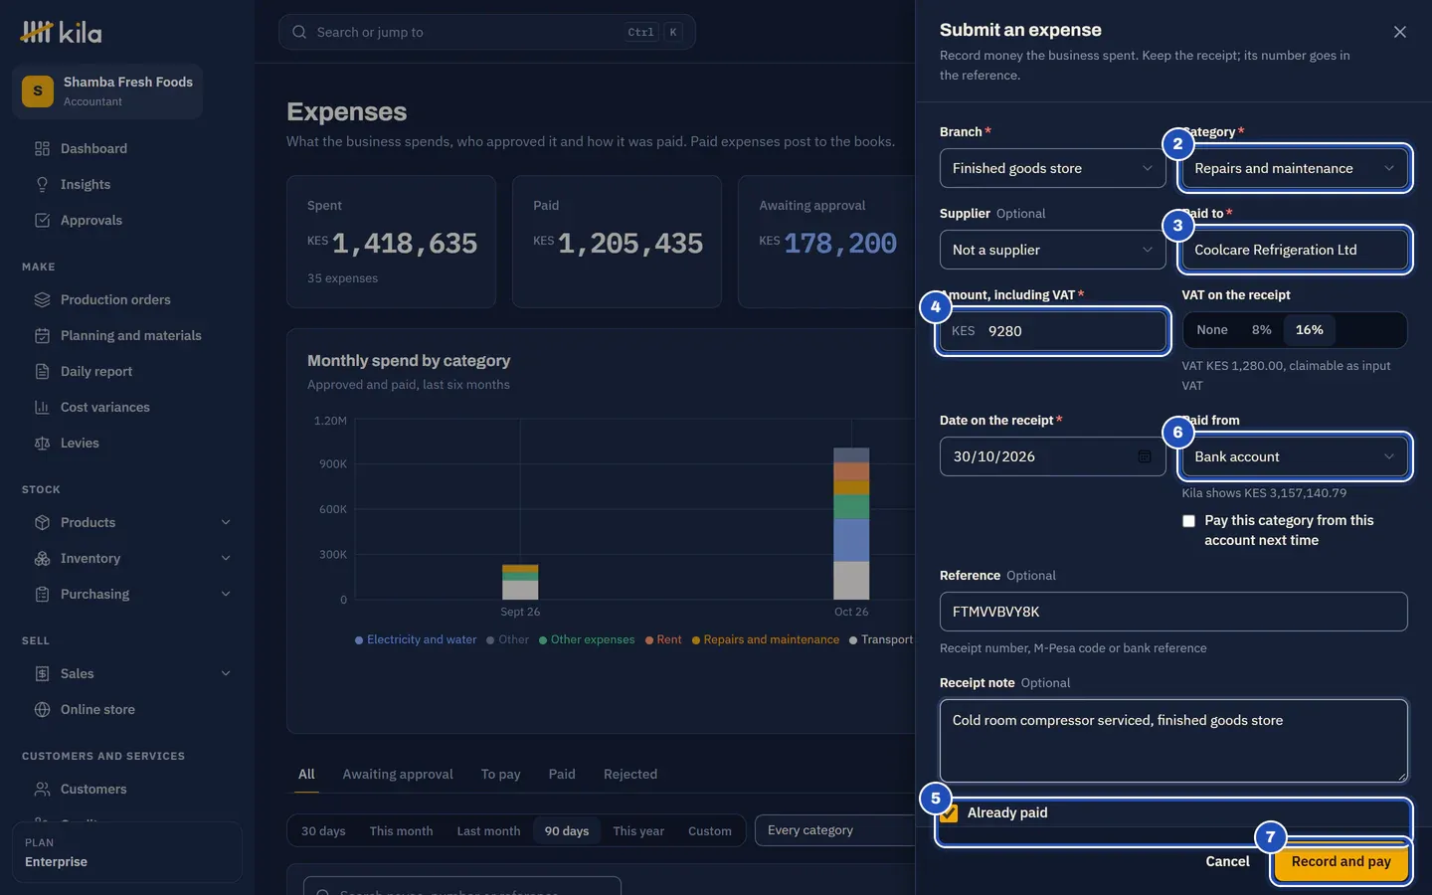Click the Search or jump to box

point(487,32)
